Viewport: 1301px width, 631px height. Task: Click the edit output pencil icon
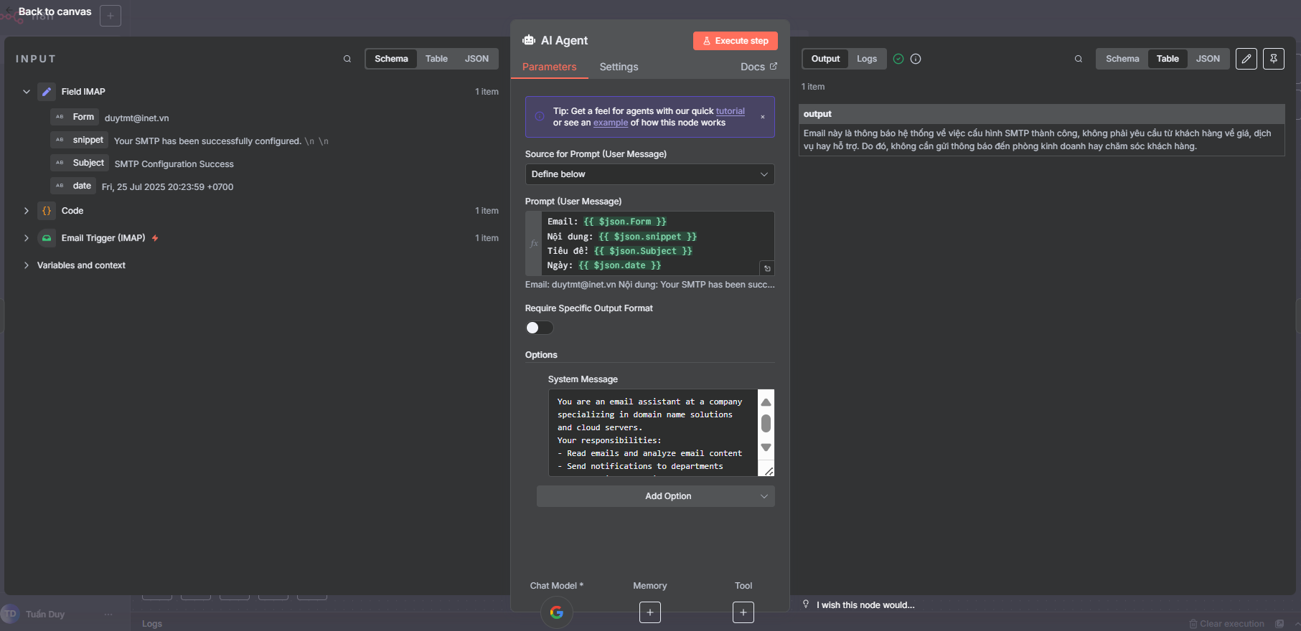1246,59
